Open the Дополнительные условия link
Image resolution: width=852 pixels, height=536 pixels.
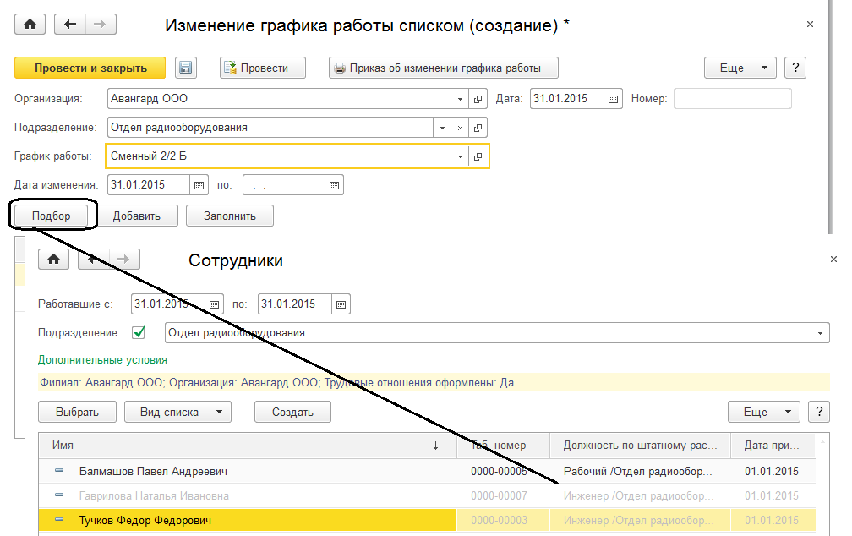pyautogui.click(x=102, y=359)
